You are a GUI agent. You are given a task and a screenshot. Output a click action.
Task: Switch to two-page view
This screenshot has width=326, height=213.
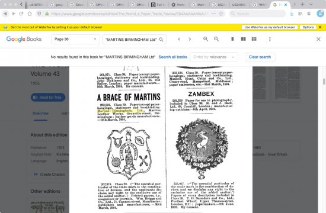(243, 39)
